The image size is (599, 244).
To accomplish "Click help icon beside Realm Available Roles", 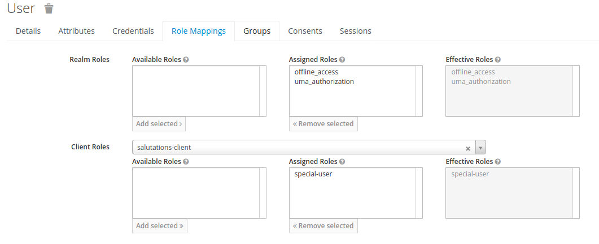I will click(x=186, y=60).
